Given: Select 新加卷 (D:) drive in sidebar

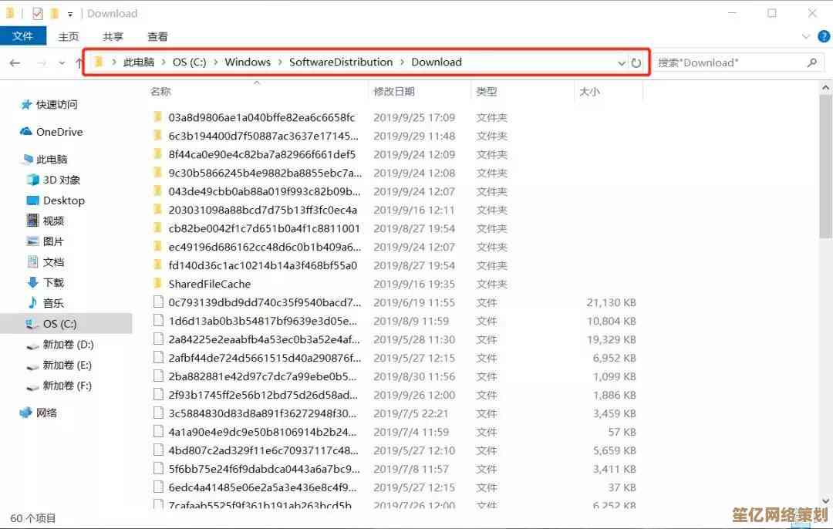Looking at the screenshot, I should pyautogui.click(x=68, y=345).
